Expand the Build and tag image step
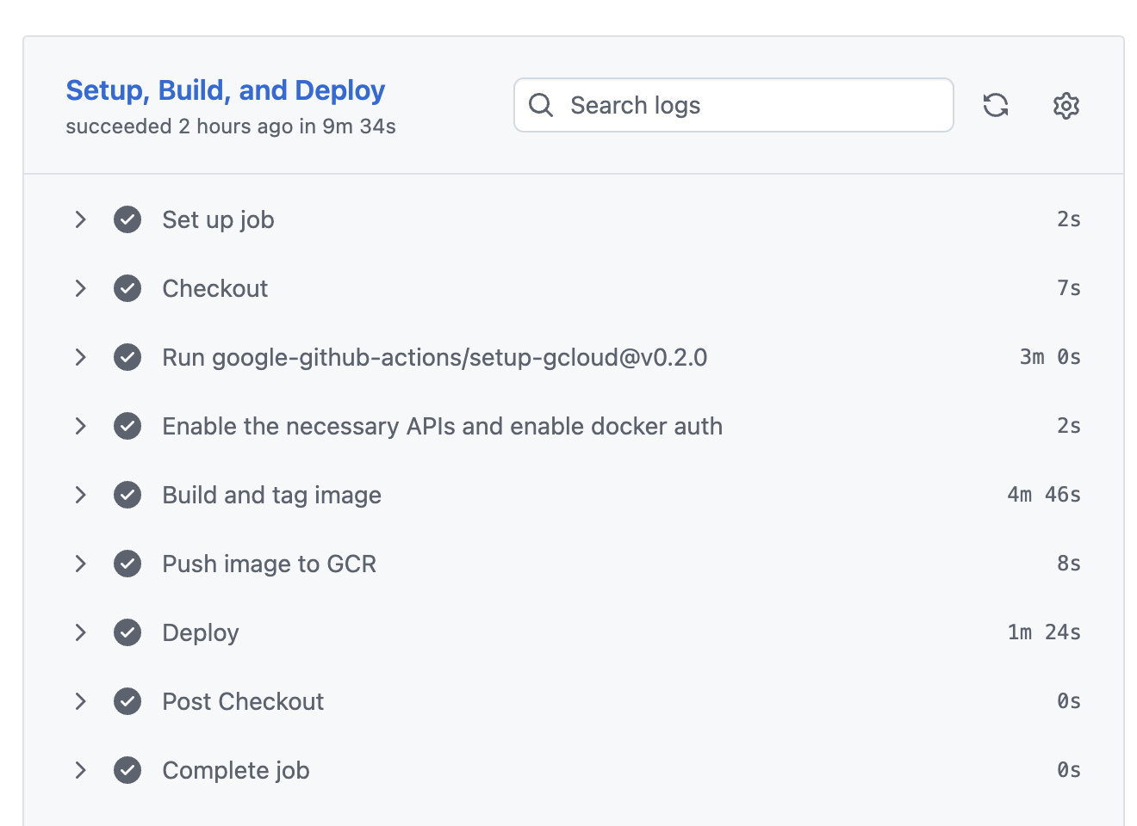Viewport: 1137px width, 826px height. (80, 495)
